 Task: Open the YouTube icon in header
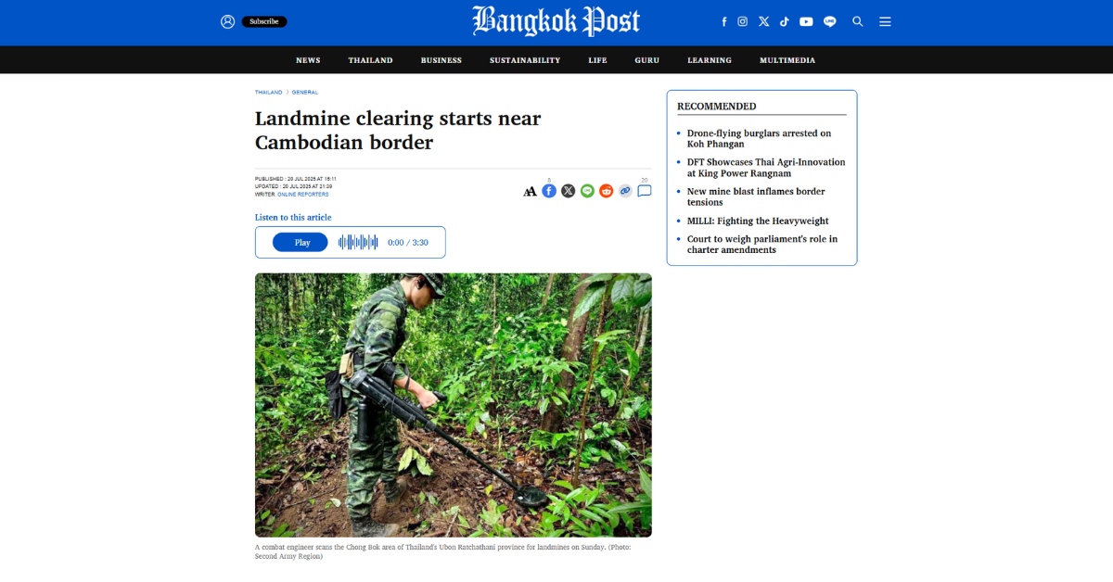[x=806, y=21]
